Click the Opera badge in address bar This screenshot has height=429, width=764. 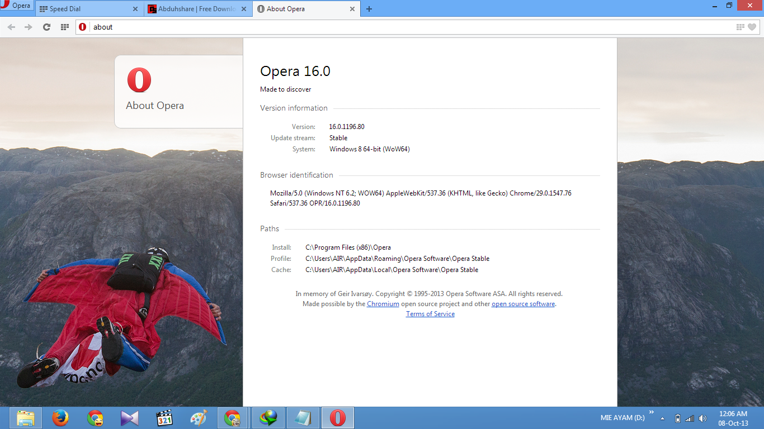pyautogui.click(x=83, y=27)
